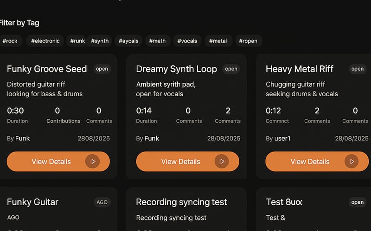Open View Details for Heavy Metal Riff
The height and width of the screenshot is (231, 371).
tap(317, 161)
